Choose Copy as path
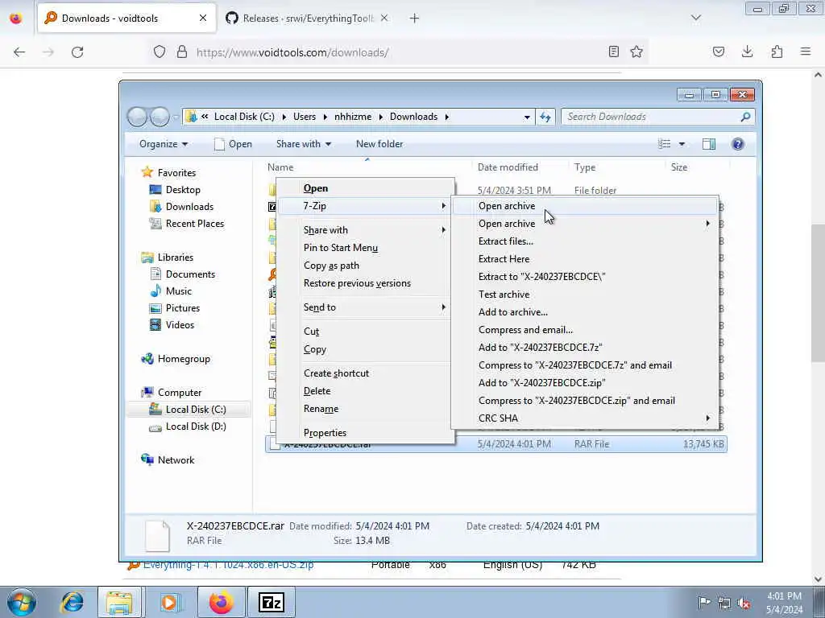Image resolution: width=825 pixels, height=618 pixels. (x=365, y=266)
